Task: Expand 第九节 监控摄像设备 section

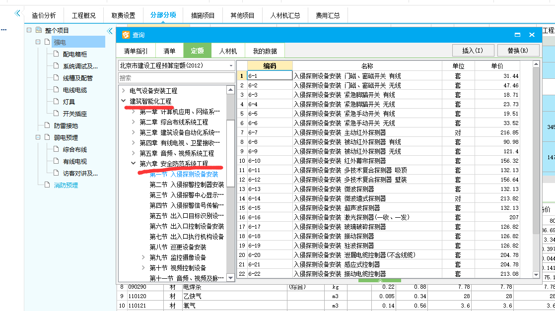Action: (143, 257)
